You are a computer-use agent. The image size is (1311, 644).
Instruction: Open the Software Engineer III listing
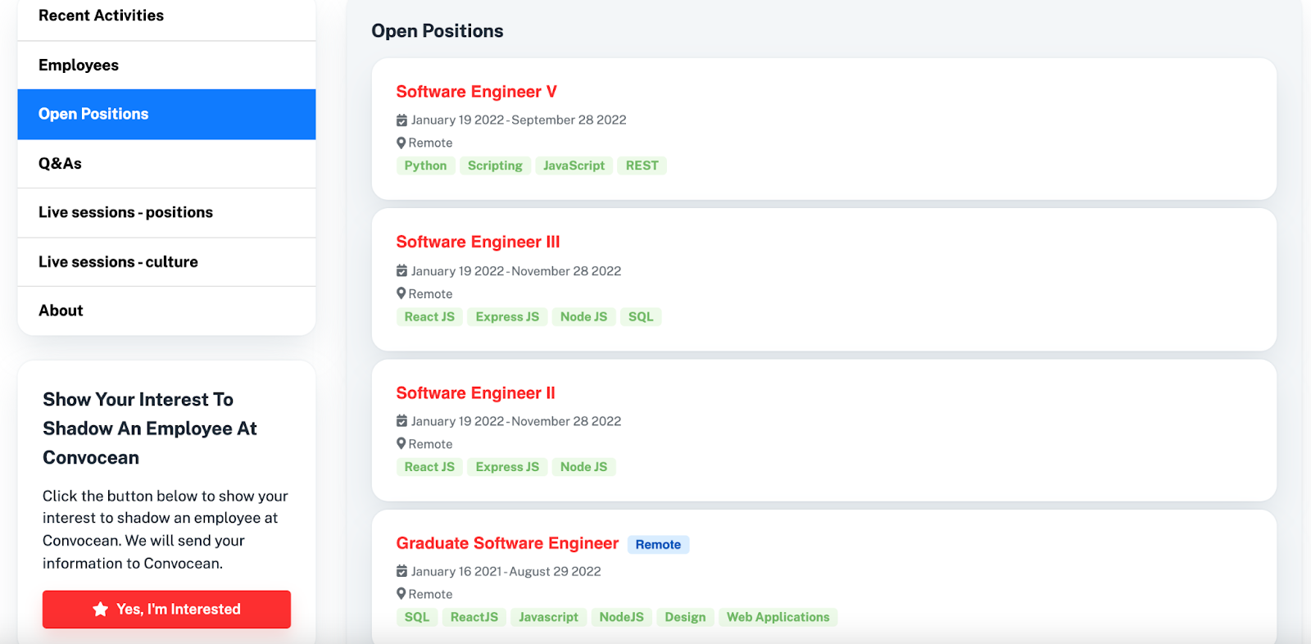(x=478, y=242)
